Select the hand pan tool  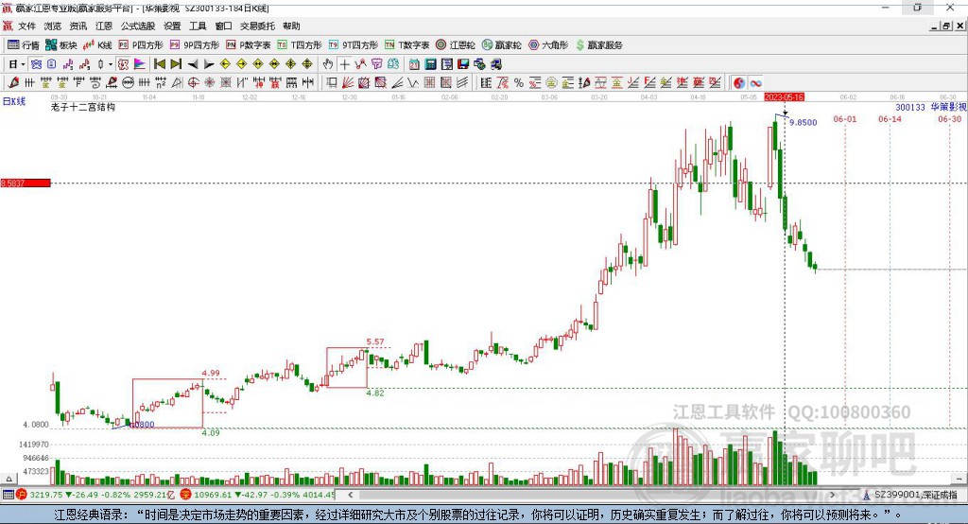(x=328, y=64)
